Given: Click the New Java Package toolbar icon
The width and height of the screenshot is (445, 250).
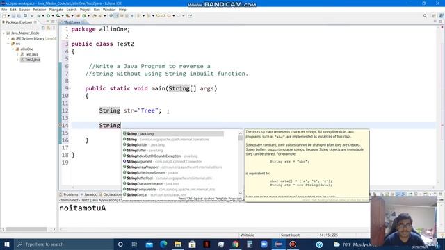Looking at the screenshot, I should (79, 16).
